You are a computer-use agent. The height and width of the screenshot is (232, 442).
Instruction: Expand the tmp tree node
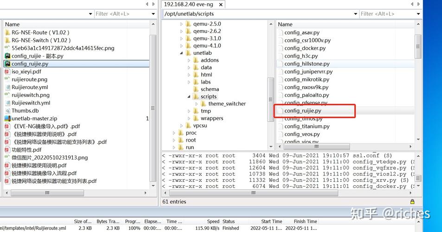click(x=189, y=111)
